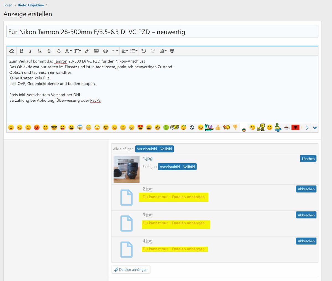Open the list type dropdown

coord(134,51)
